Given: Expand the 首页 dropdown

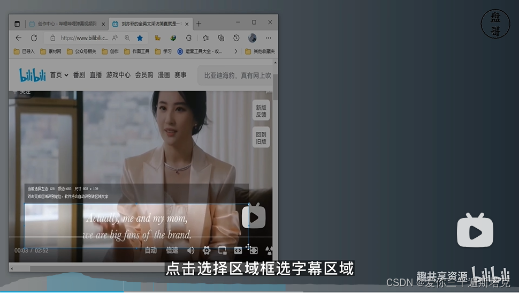Looking at the screenshot, I should (x=59, y=75).
